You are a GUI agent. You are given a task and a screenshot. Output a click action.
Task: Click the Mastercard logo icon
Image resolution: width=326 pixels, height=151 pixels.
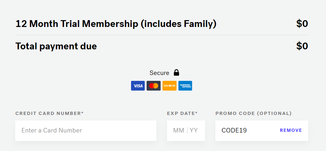(154, 86)
